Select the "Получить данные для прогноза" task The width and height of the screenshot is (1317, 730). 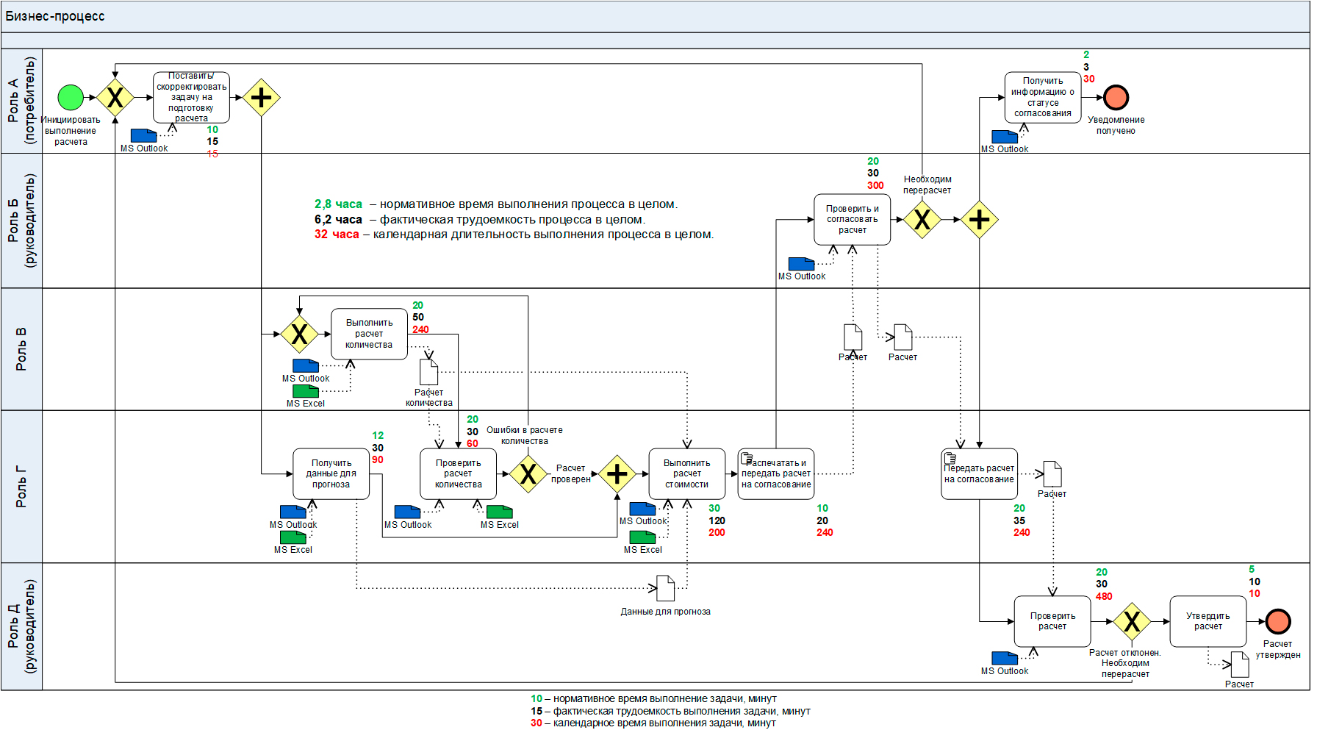point(331,474)
